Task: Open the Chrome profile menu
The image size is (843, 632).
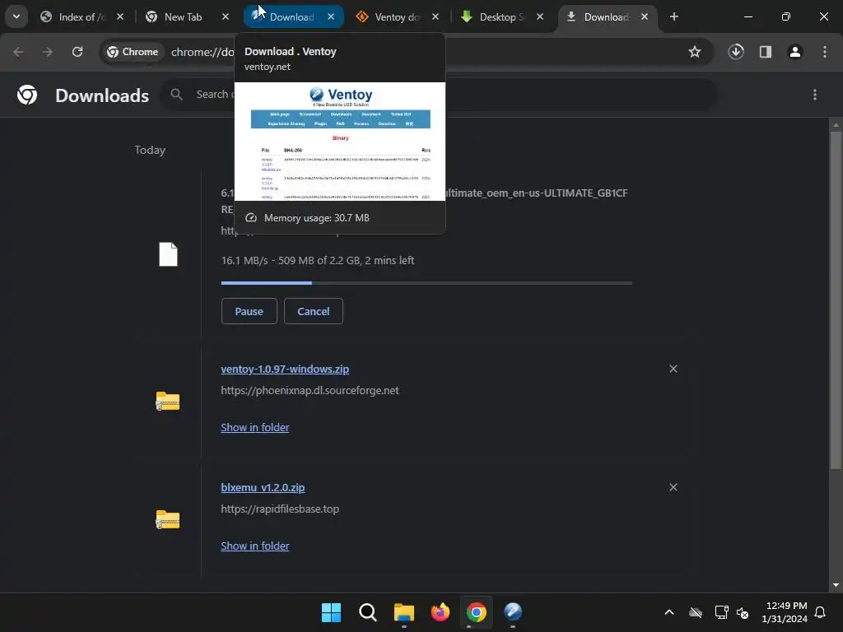Action: (x=795, y=52)
